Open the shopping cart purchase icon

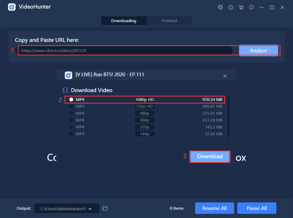pos(241,7)
